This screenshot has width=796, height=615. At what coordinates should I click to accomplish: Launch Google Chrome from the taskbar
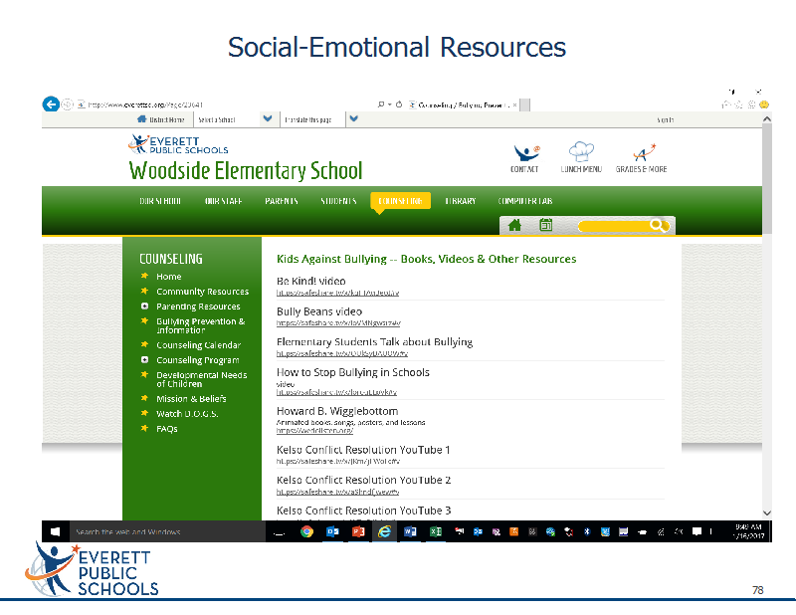[x=306, y=531]
